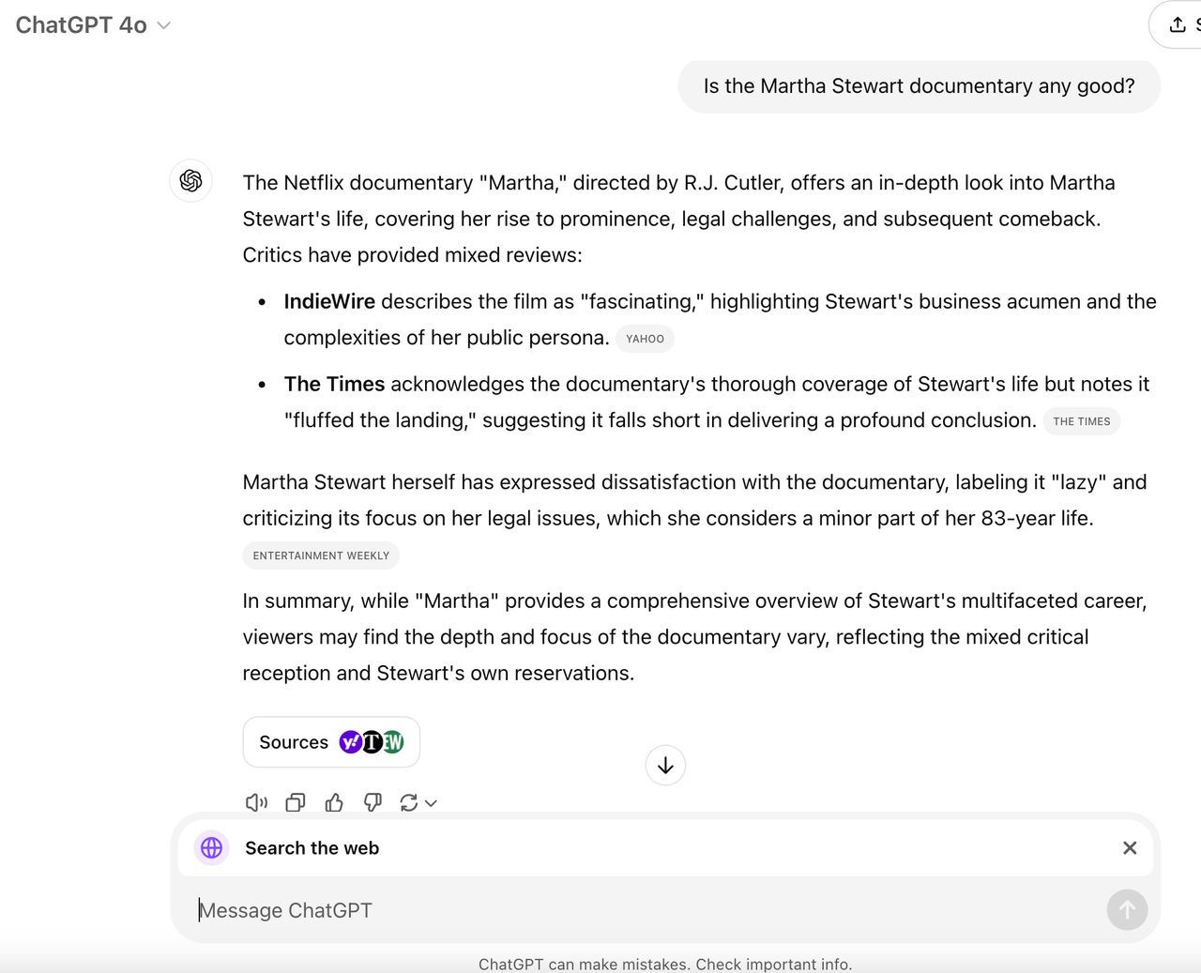
Task: Click the Entertainment Weekly source icon
Action: tap(393, 742)
